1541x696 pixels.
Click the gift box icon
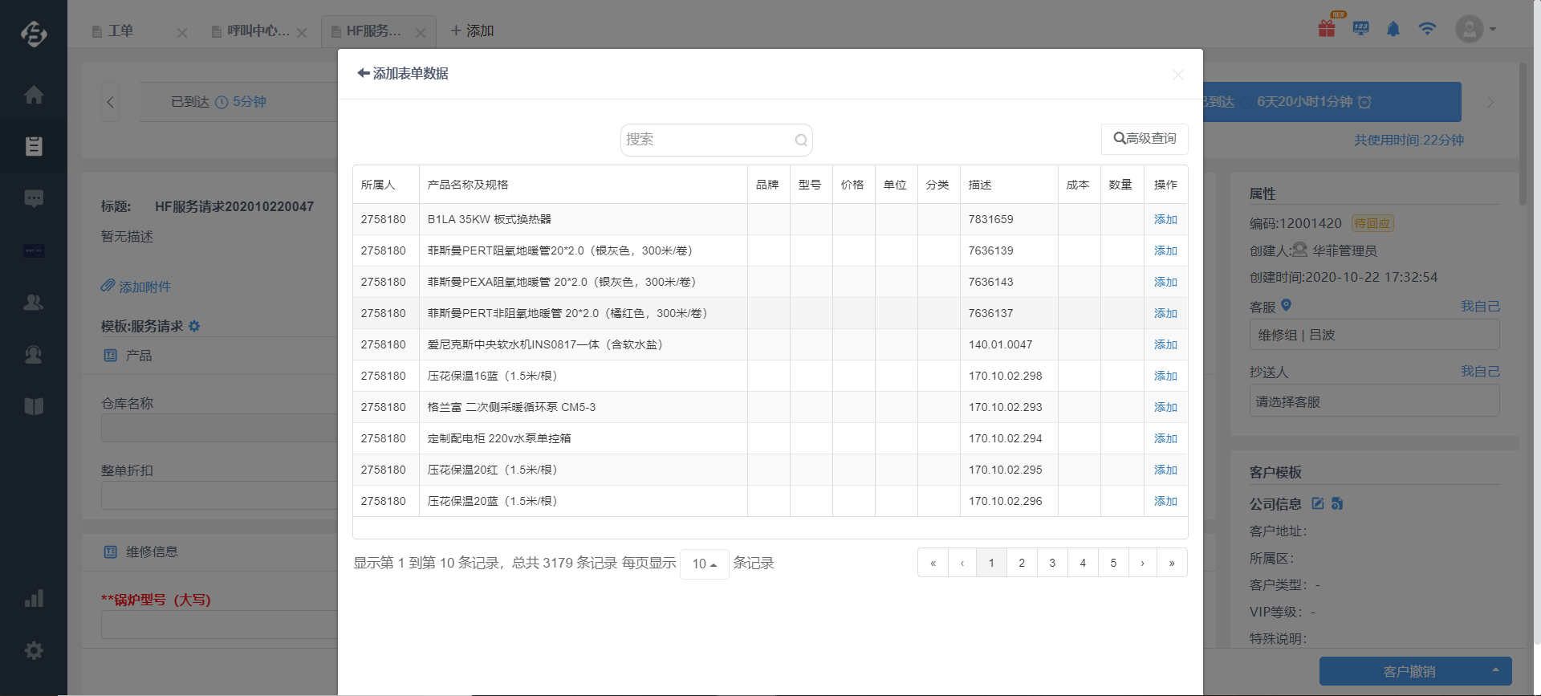pos(1327,29)
